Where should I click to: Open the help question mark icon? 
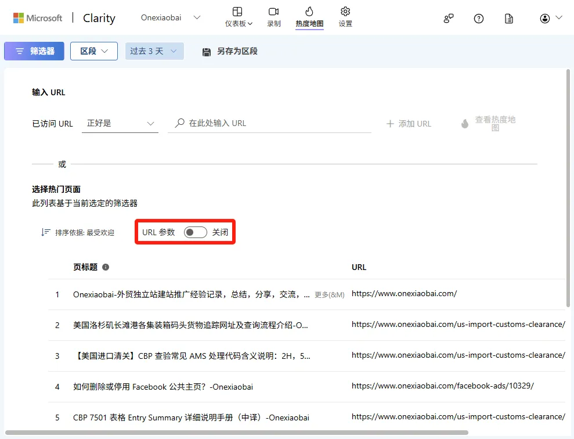click(478, 19)
